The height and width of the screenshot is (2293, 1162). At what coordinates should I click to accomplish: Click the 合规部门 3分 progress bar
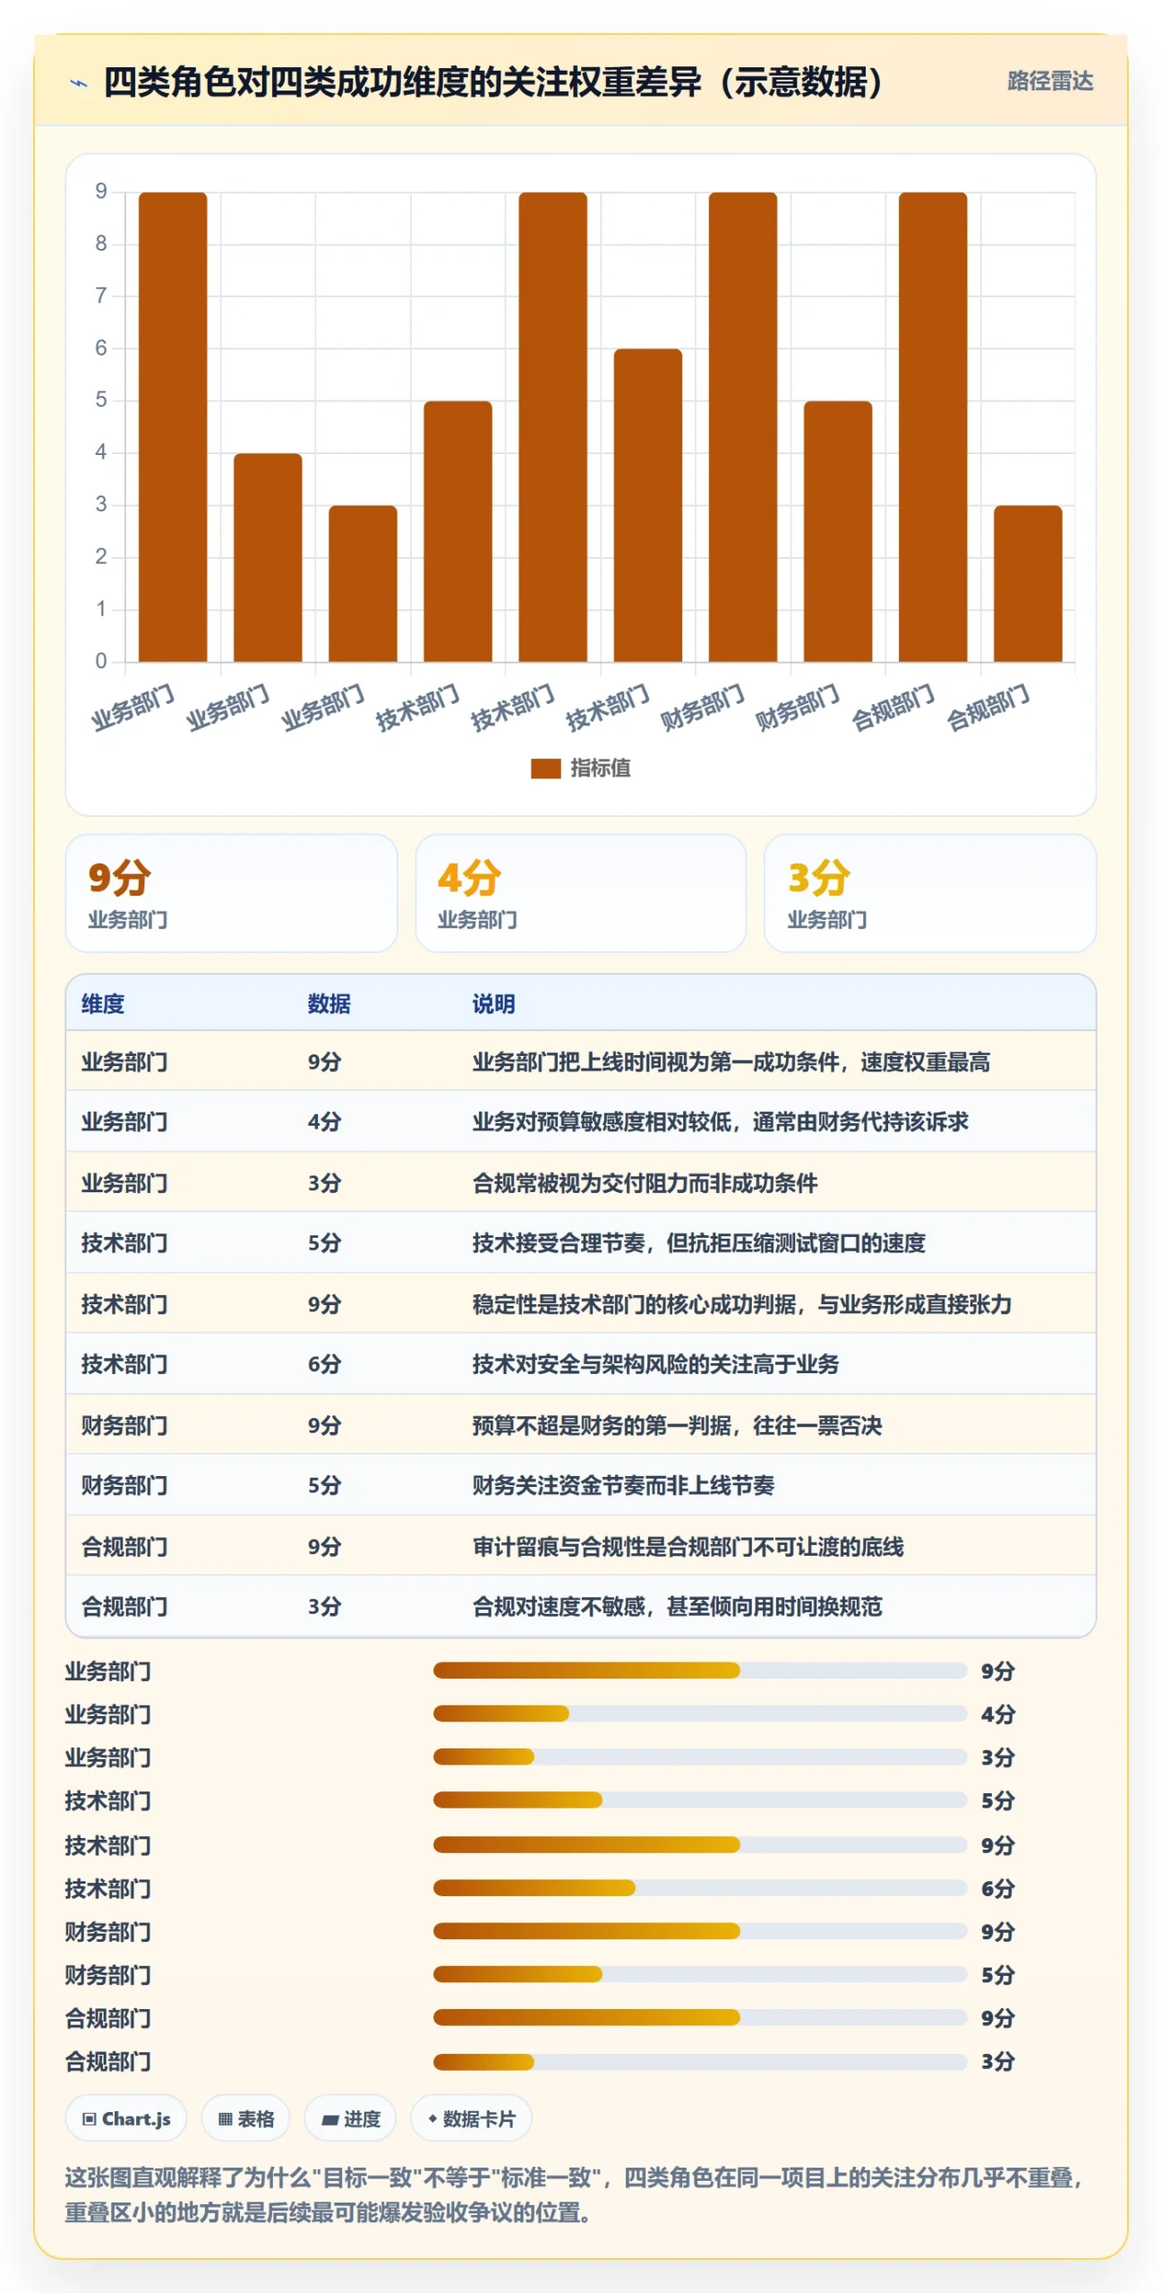tap(699, 2061)
